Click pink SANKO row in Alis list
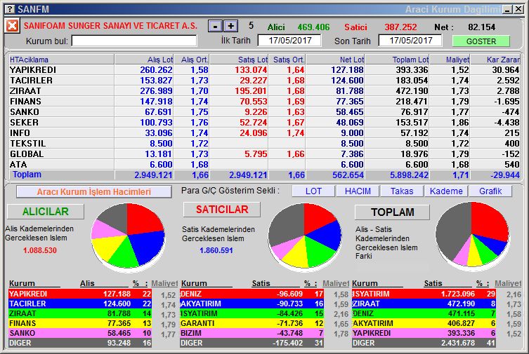The width and height of the screenshot is (529, 354). pos(80,333)
